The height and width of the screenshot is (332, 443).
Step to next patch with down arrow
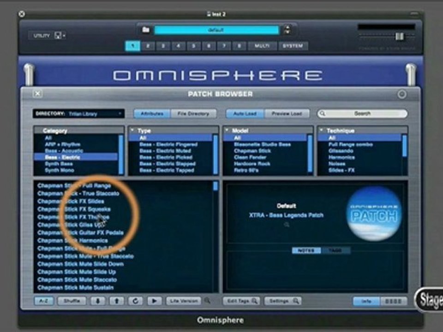point(98,301)
